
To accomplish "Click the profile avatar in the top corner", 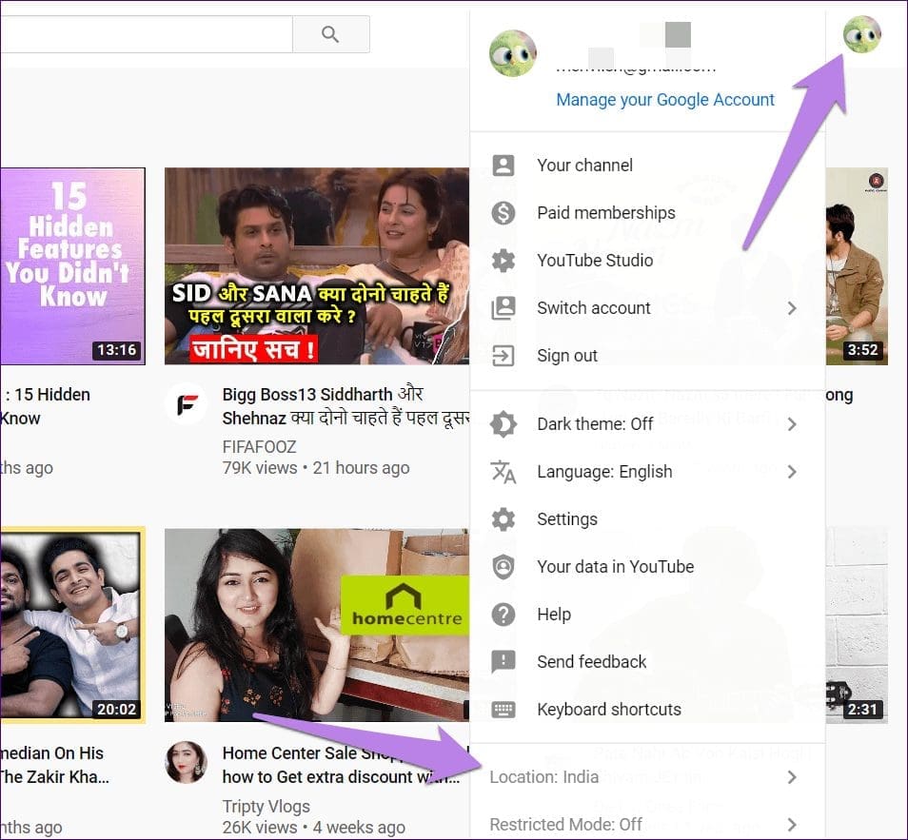I will coord(860,35).
